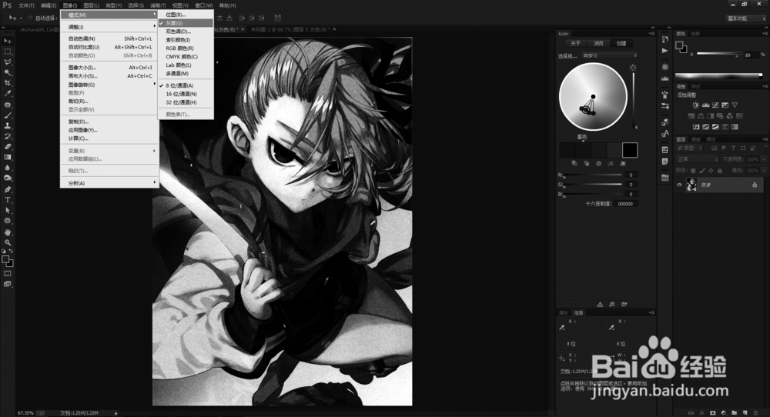Select the Polygonal Lasso tool
This screenshot has height=417, width=770.
(x=8, y=62)
